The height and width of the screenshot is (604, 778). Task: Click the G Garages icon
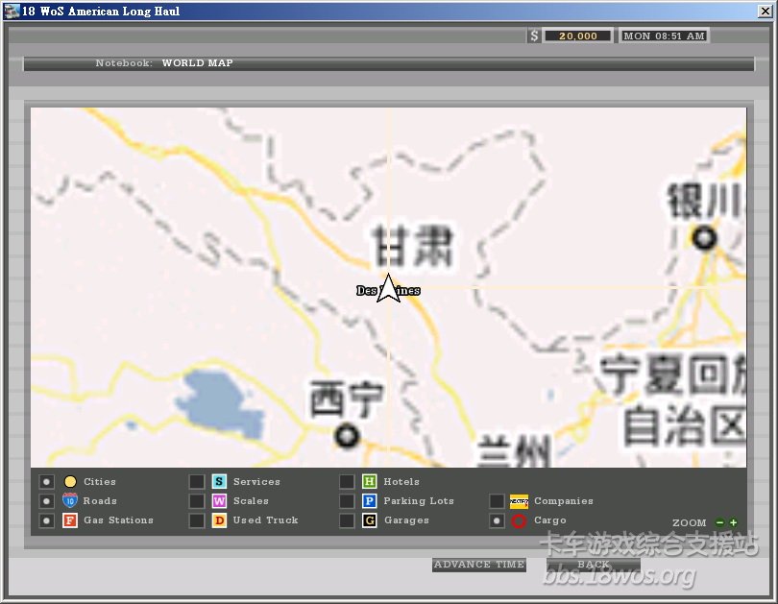[x=369, y=520]
